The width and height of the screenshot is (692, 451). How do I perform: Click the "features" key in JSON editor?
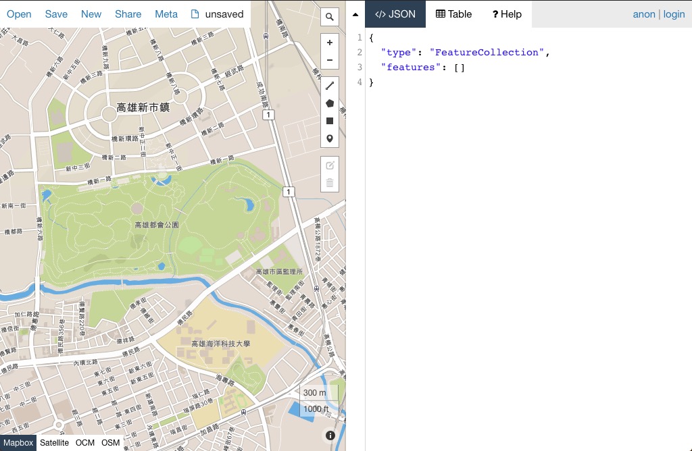410,67
